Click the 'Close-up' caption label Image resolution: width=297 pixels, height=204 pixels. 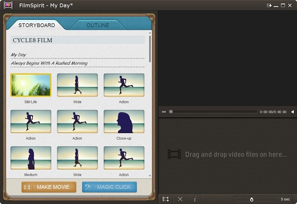coord(124,138)
